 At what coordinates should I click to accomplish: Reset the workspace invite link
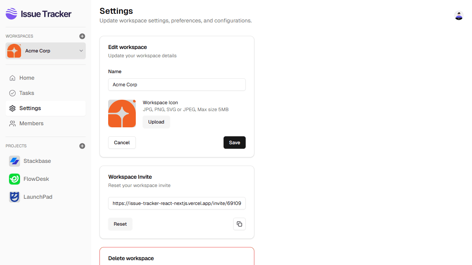tap(120, 224)
